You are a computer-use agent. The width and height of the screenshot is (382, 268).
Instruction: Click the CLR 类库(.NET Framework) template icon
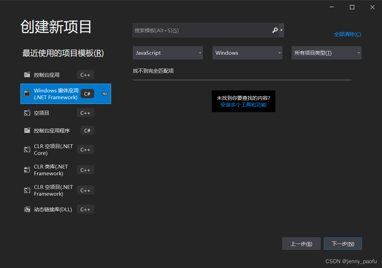tap(27, 169)
